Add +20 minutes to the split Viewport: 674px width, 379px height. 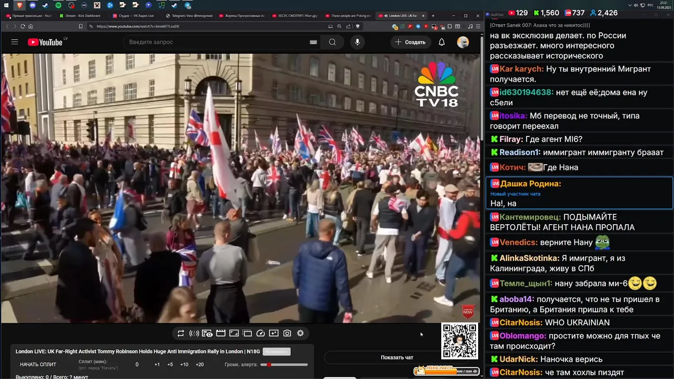(200, 364)
